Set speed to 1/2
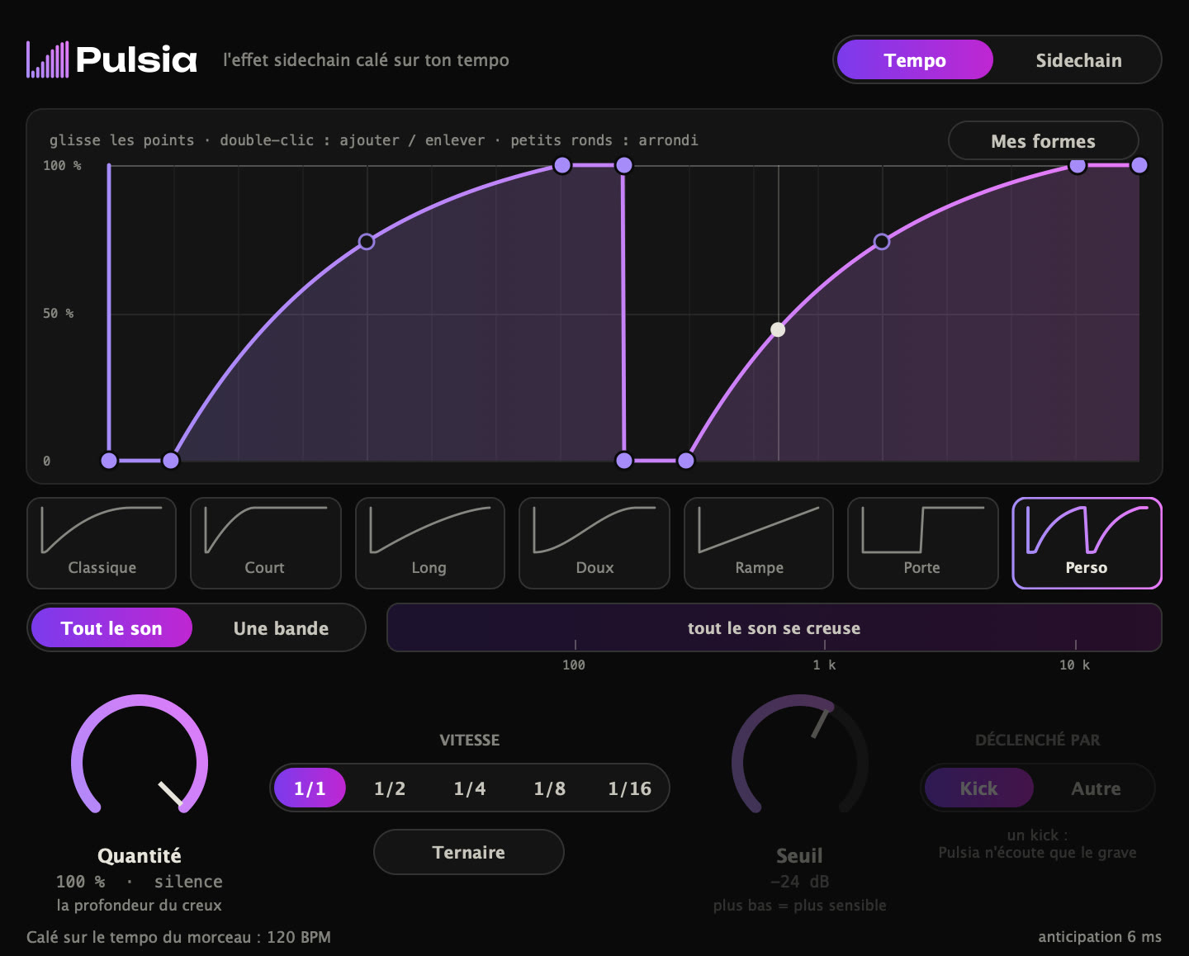This screenshot has height=956, width=1189. (390, 788)
